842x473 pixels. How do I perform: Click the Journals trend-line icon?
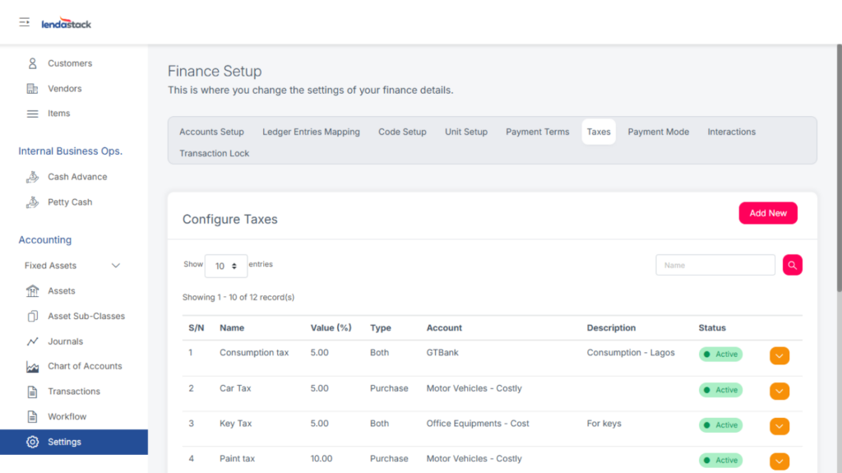pos(33,341)
